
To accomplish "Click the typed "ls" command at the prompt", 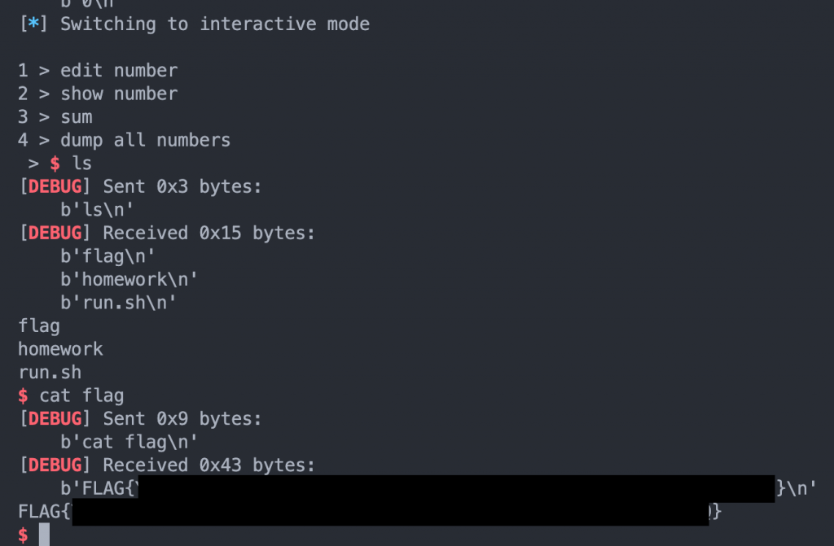I will [x=81, y=164].
